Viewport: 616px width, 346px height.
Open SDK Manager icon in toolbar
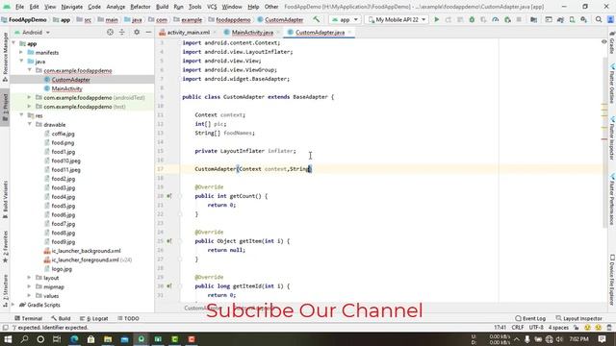[584, 19]
